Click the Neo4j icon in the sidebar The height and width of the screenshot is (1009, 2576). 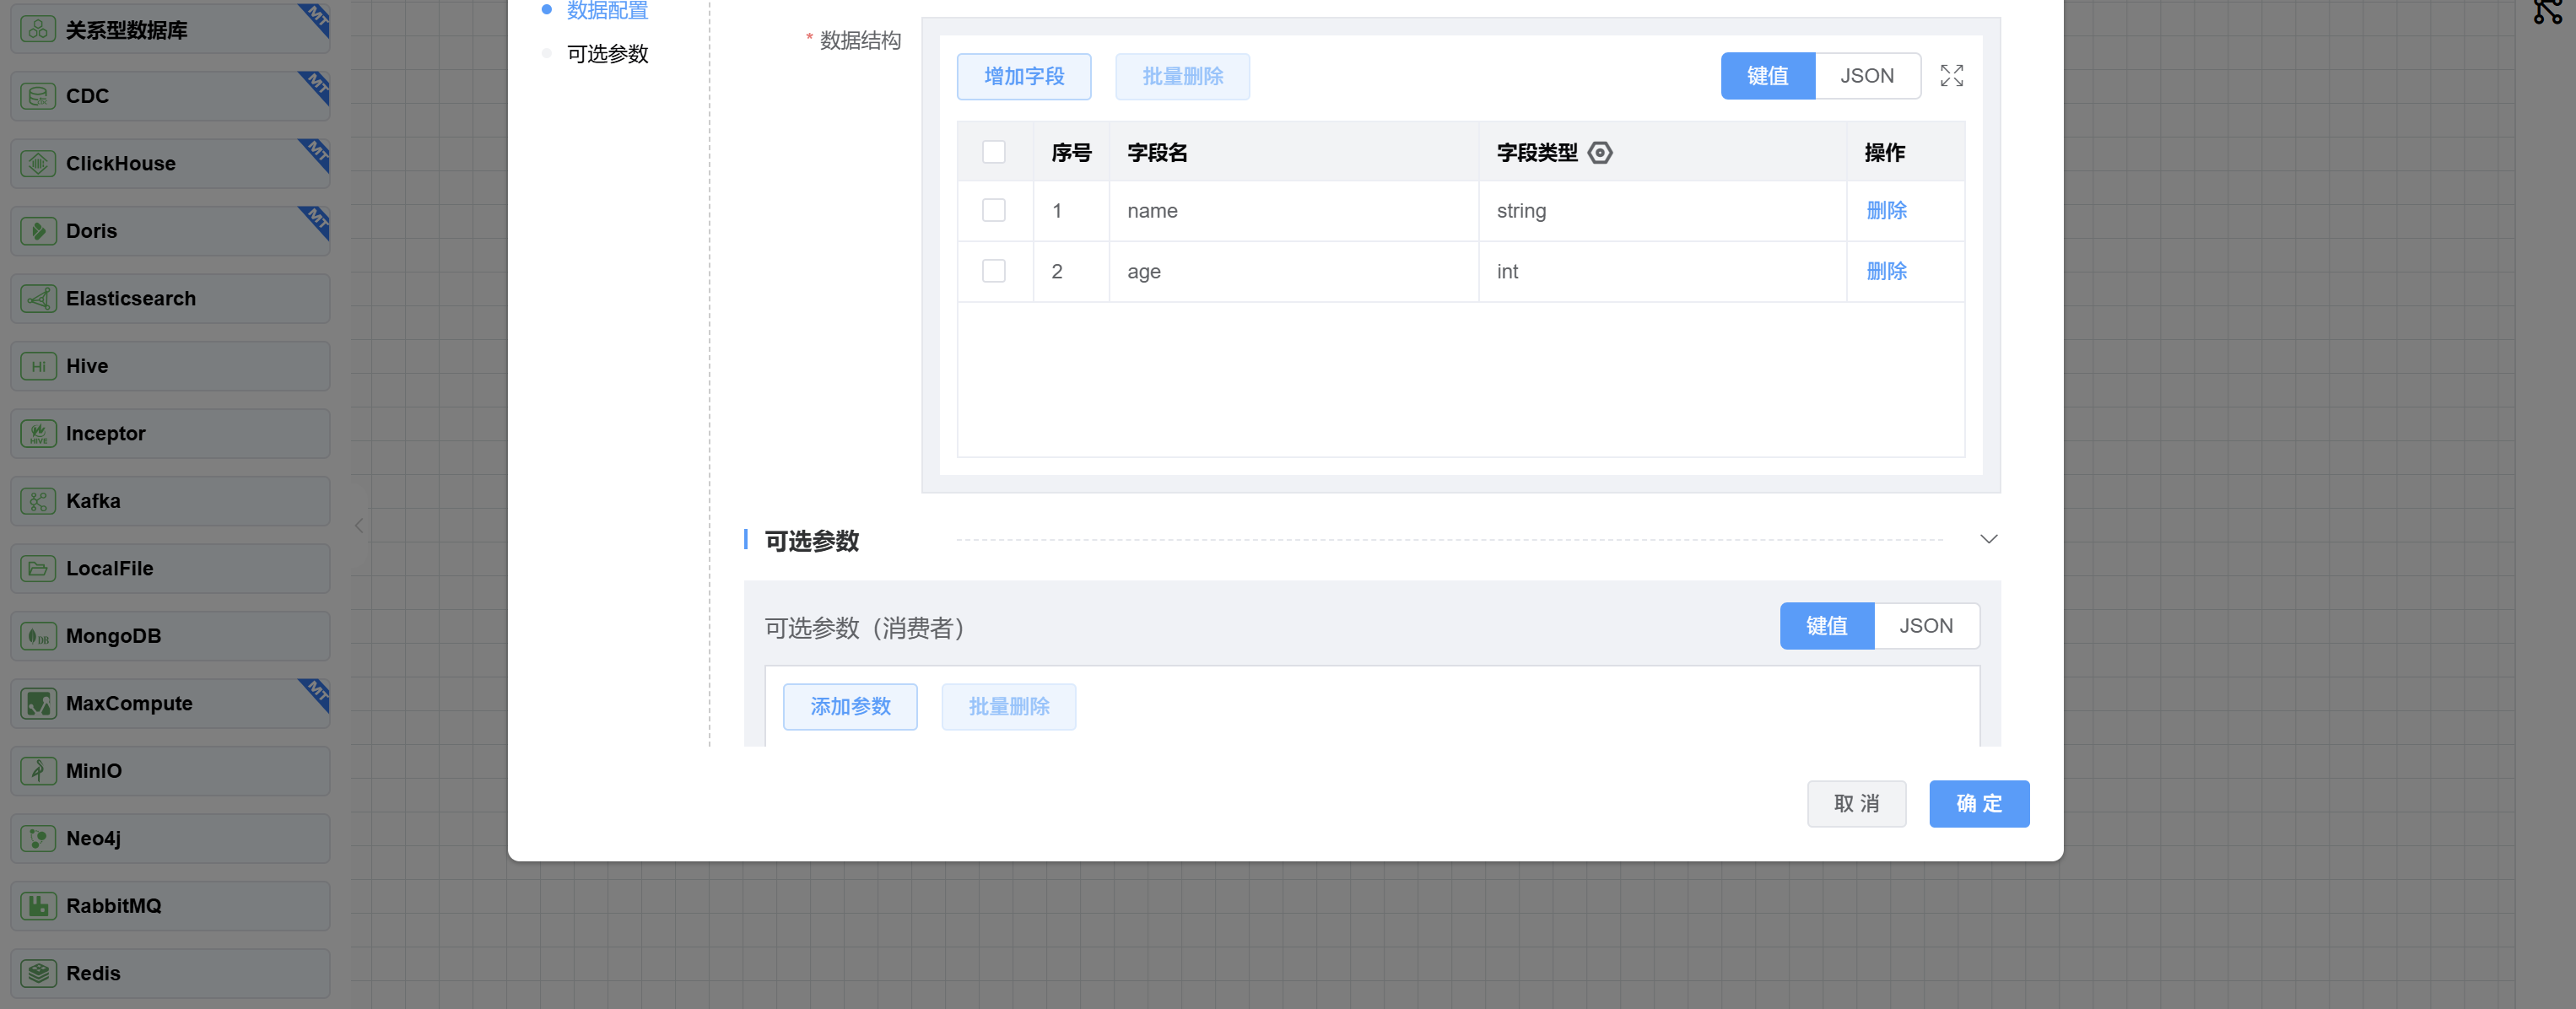(x=38, y=838)
